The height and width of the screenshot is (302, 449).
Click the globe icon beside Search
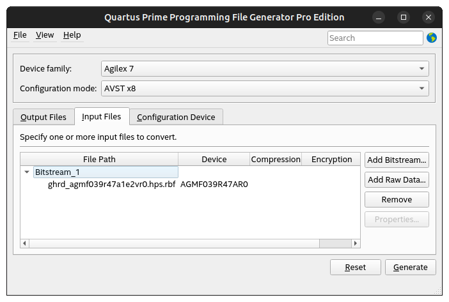click(x=432, y=38)
